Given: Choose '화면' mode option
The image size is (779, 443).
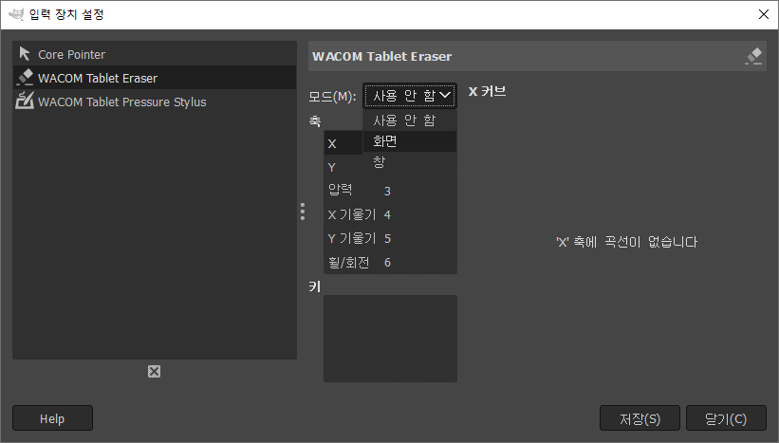Looking at the screenshot, I should click(409, 141).
